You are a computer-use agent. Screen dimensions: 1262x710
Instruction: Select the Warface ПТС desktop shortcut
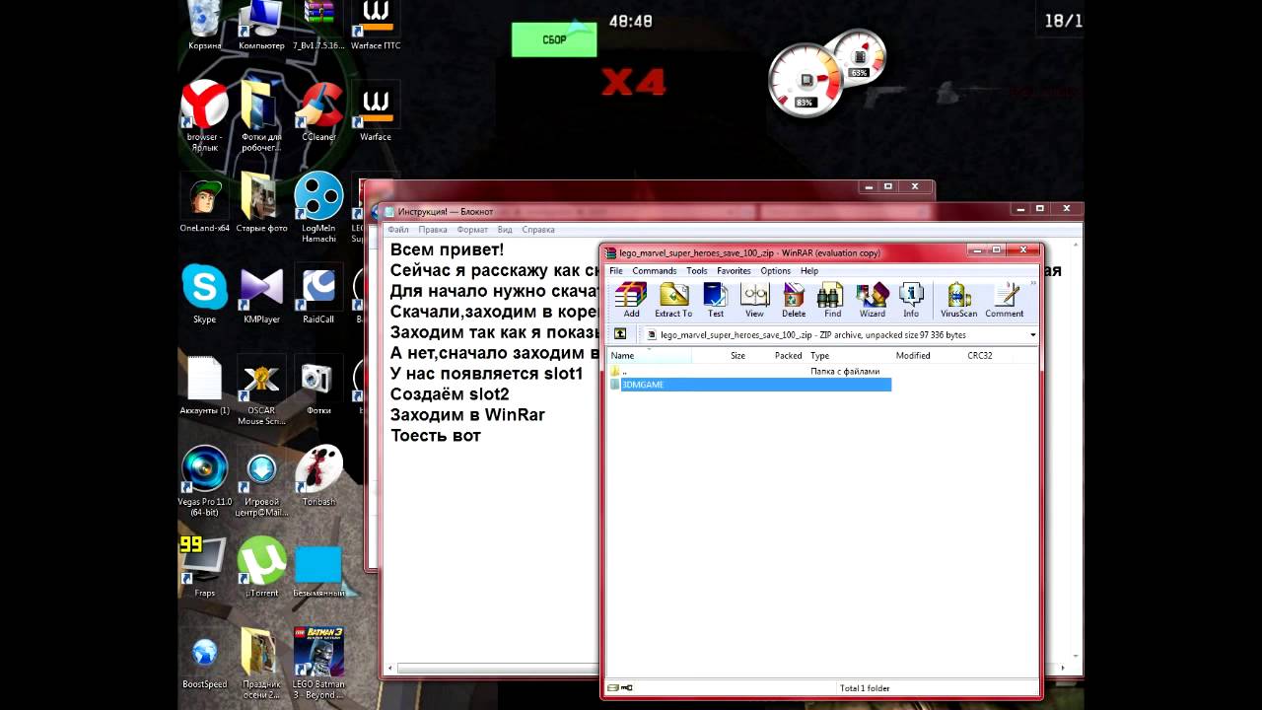tap(375, 26)
